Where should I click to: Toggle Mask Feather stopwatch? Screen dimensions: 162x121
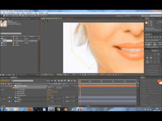click(x=16, y=92)
